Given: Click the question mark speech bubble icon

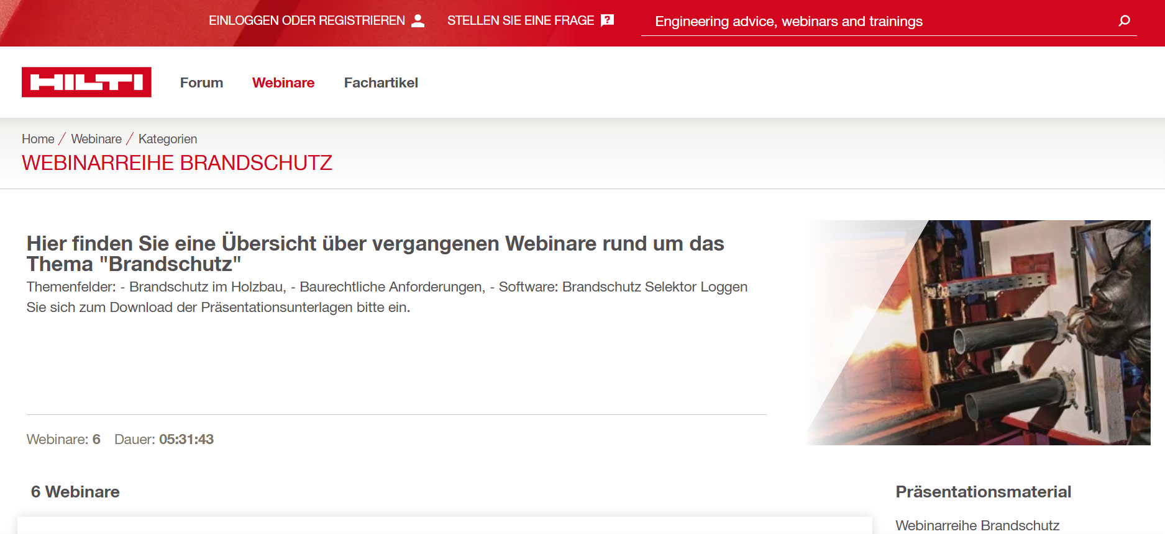Looking at the screenshot, I should [608, 20].
